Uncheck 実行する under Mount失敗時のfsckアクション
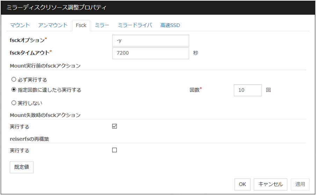 coord(114,127)
